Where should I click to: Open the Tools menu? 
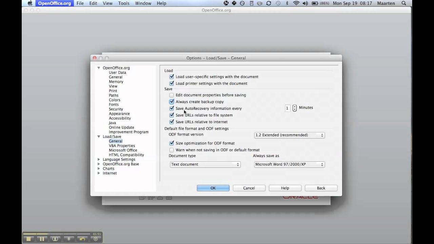(124, 3)
